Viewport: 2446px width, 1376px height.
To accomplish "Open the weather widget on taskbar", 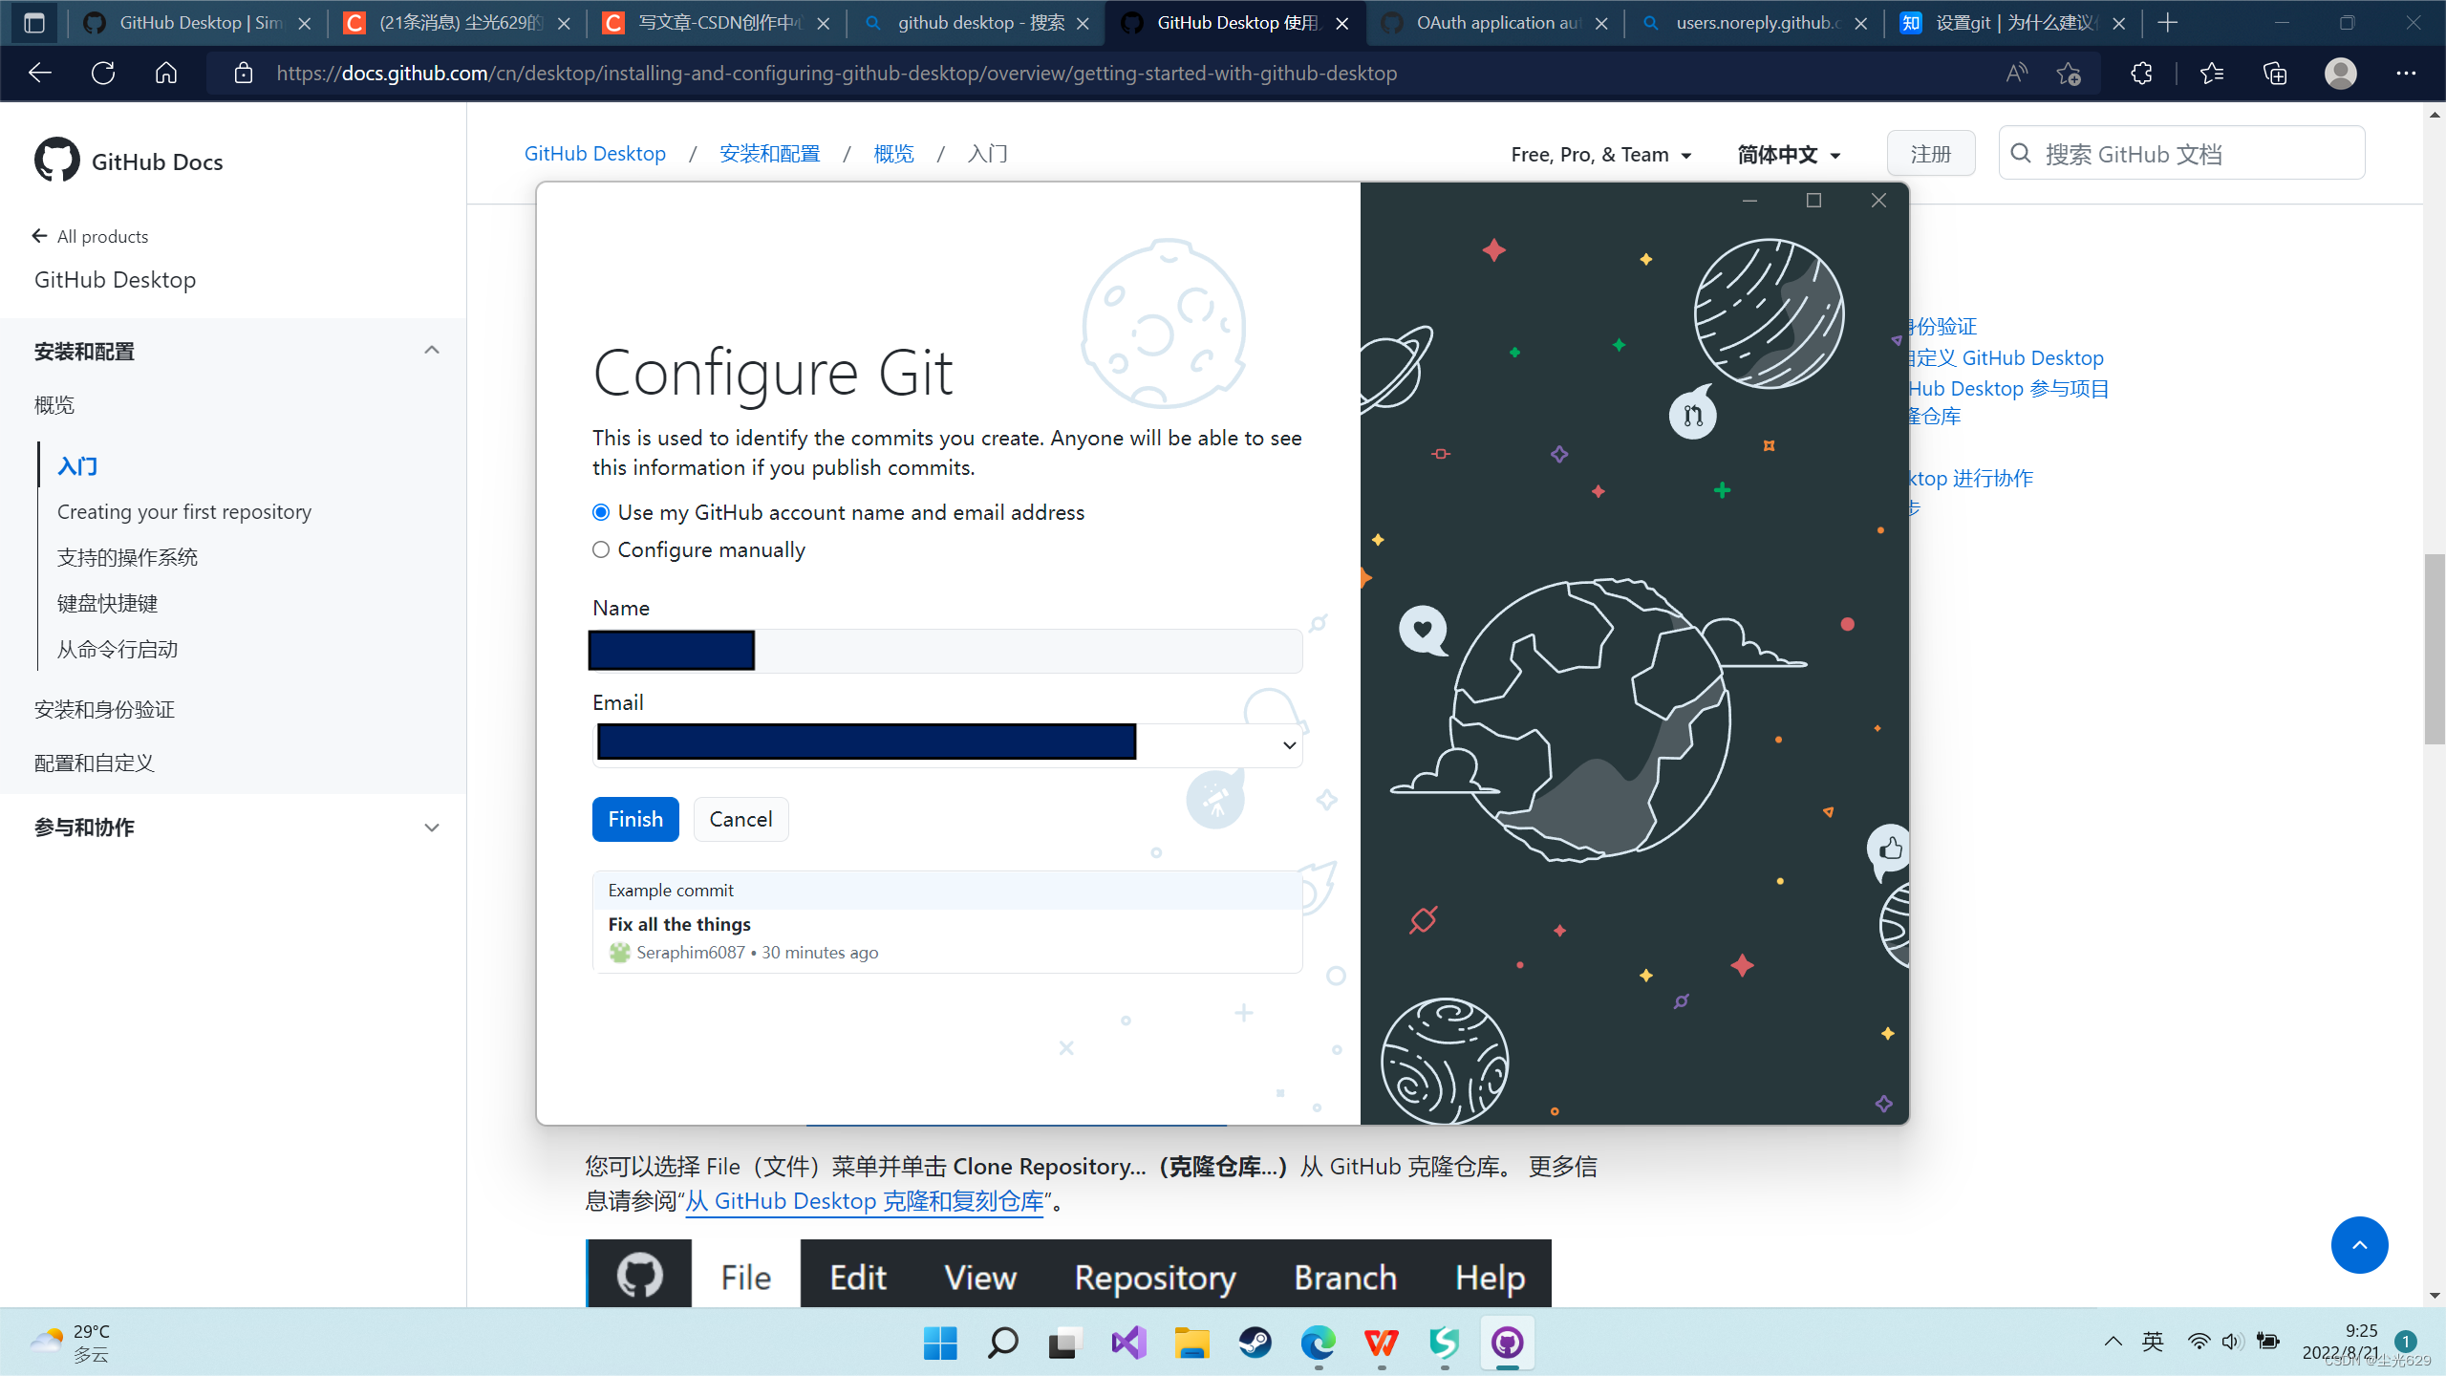I will 70,1343.
